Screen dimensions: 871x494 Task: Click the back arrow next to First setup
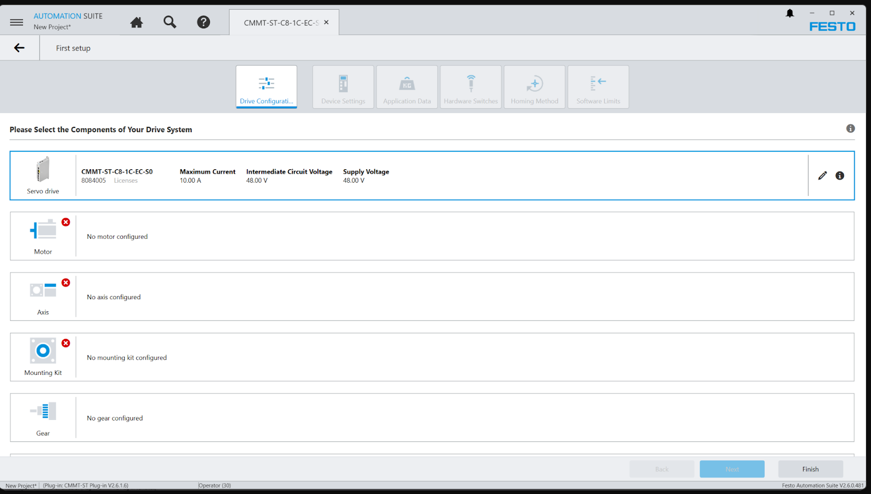(x=19, y=48)
